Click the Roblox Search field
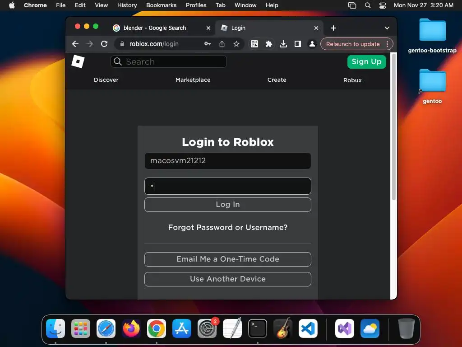The height and width of the screenshot is (347, 462). (x=169, y=61)
